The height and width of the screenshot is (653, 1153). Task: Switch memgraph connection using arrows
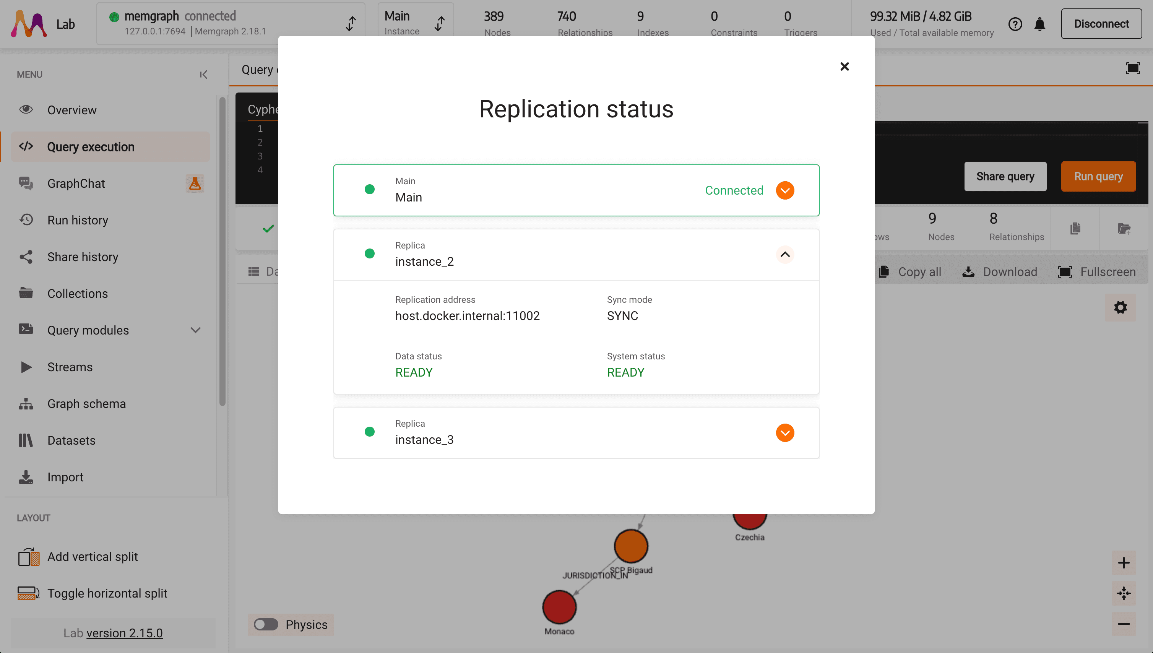point(351,23)
